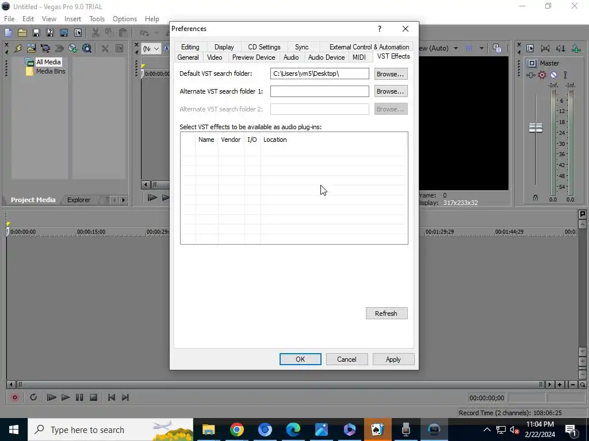This screenshot has width=589, height=441.
Task: Switch to the MIDI tab
Action: click(359, 57)
